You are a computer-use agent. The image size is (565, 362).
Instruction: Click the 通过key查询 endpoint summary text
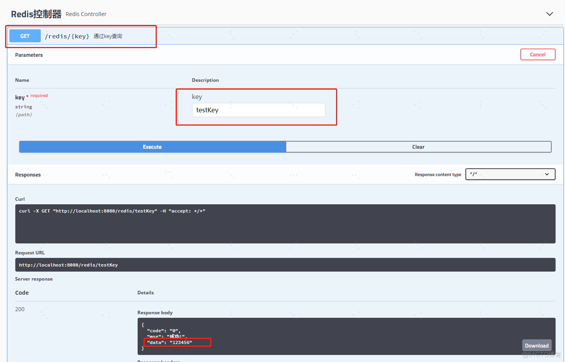coord(108,36)
